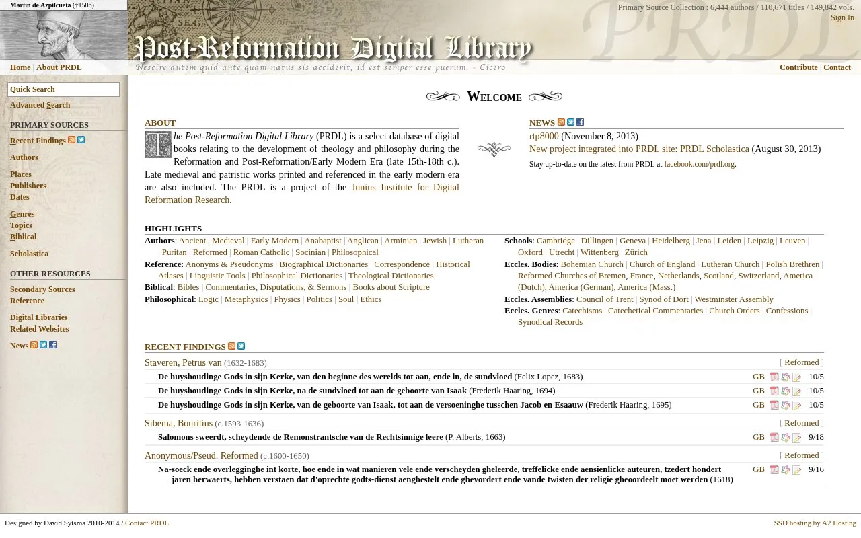Click PDF icon for Salomons sweerdt row
Viewport: 861px width, 538px height.
(774, 438)
